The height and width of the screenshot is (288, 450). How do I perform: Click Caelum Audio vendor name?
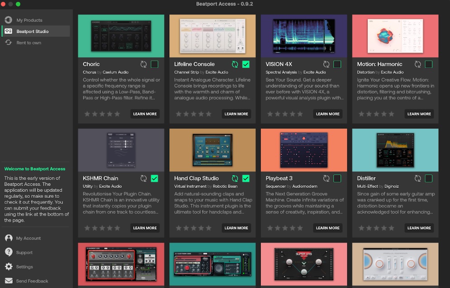point(115,72)
